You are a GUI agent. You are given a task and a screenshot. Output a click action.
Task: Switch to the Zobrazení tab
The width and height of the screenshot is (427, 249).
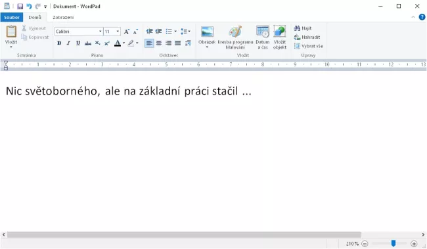63,17
